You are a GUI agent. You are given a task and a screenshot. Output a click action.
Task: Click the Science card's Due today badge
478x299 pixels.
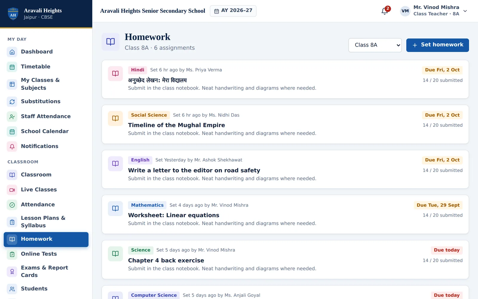pyautogui.click(x=447, y=250)
